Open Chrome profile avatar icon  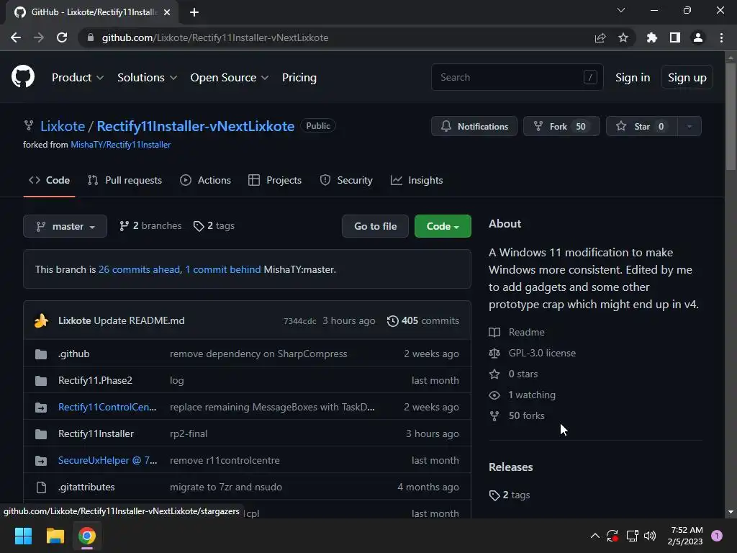click(x=697, y=37)
